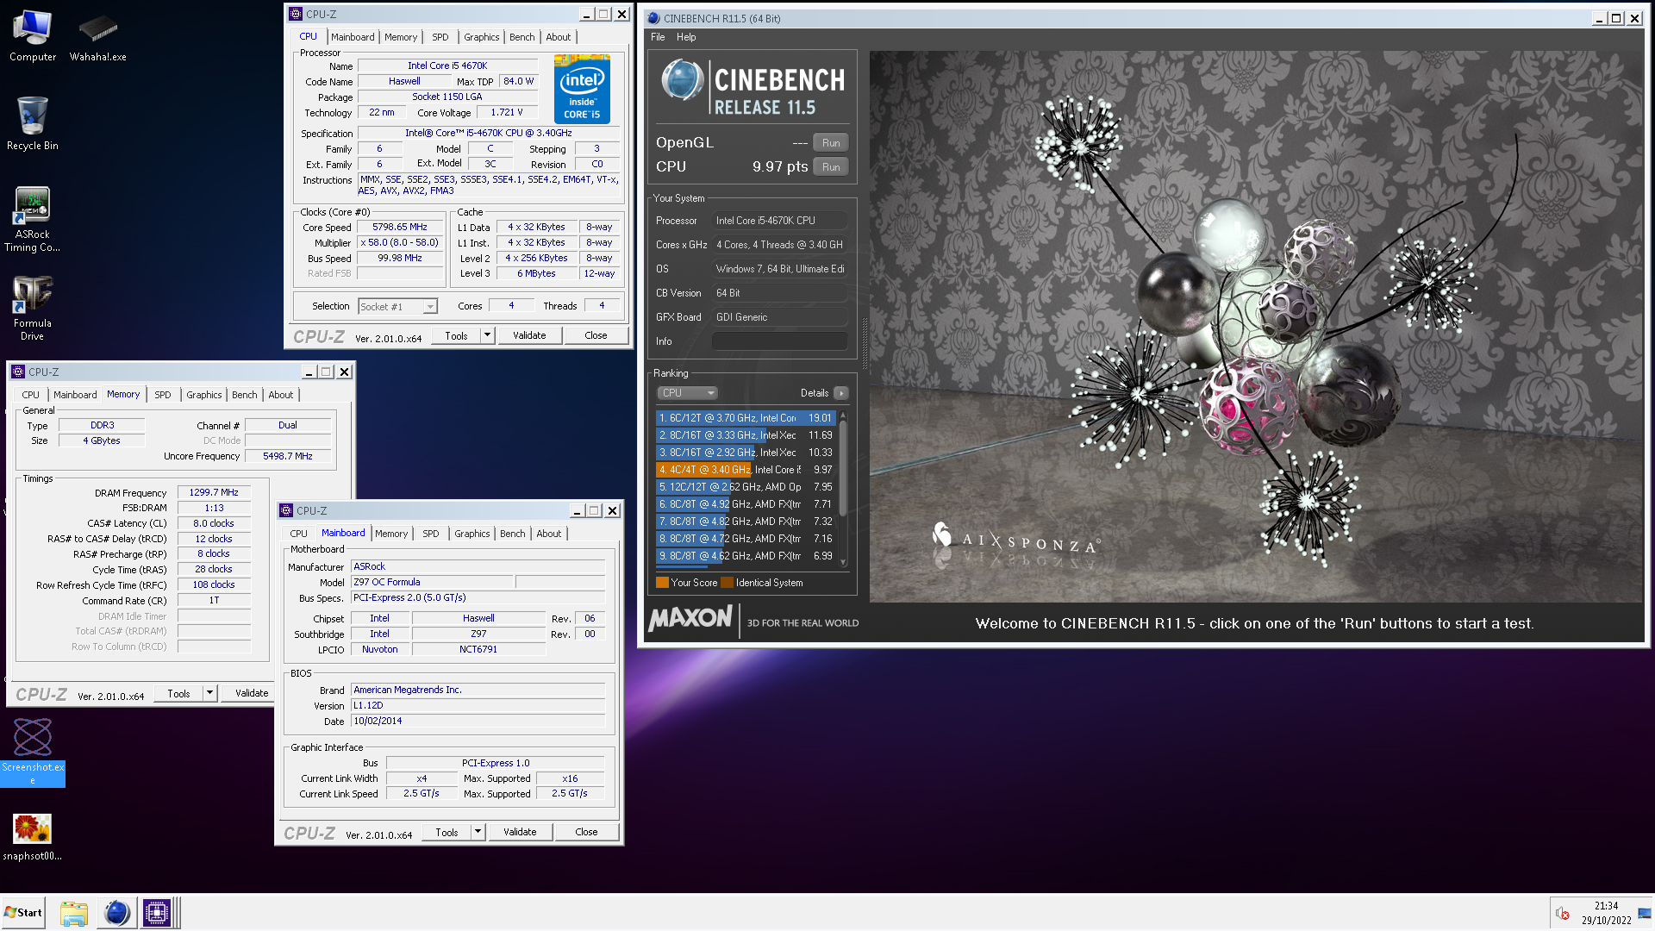Click the show desktop icon in tray

click(1645, 914)
